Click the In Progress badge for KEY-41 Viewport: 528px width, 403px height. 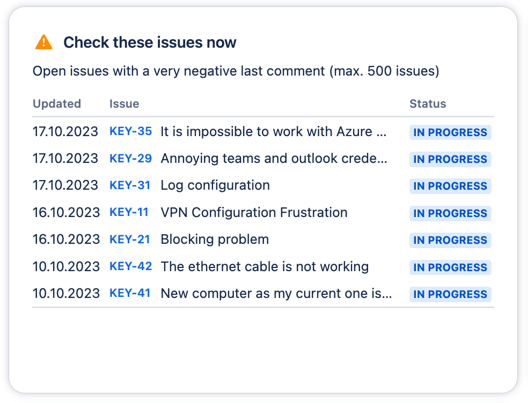(450, 294)
